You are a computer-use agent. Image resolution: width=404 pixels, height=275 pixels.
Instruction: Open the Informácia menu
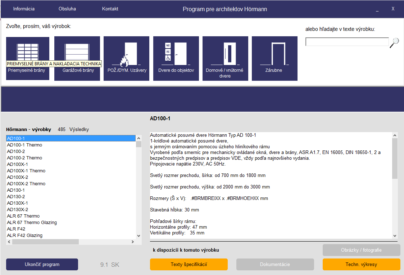coord(24,9)
